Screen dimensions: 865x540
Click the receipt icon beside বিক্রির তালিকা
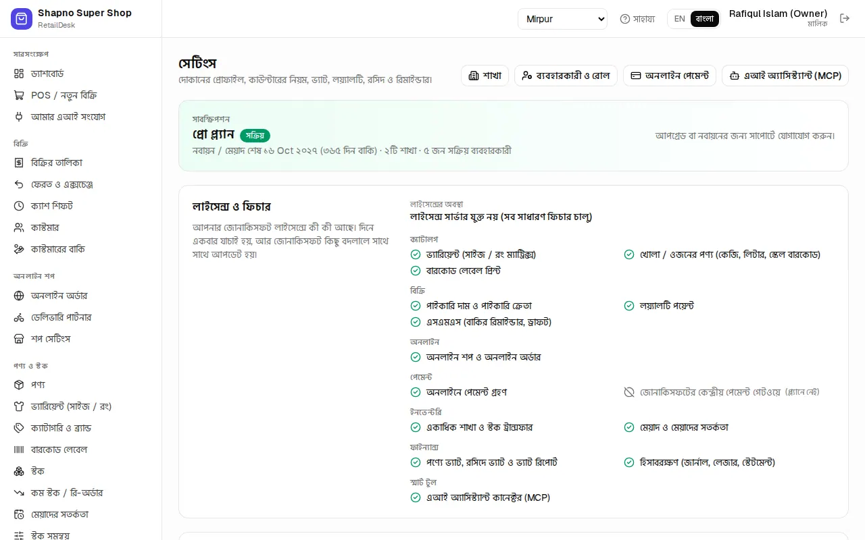coord(19,163)
